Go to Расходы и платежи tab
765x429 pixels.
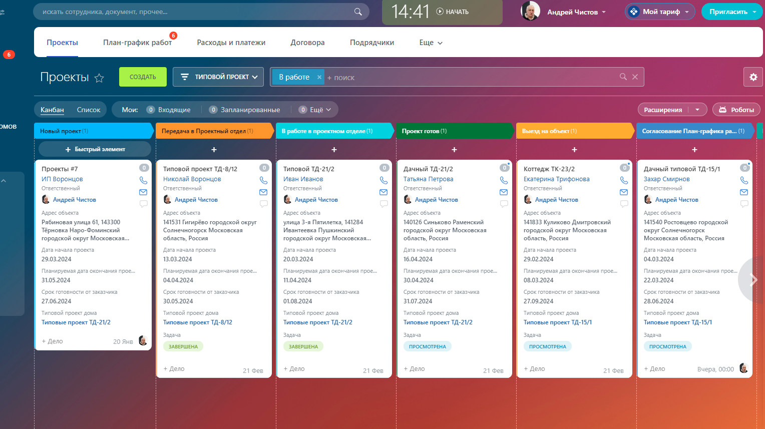pos(231,43)
